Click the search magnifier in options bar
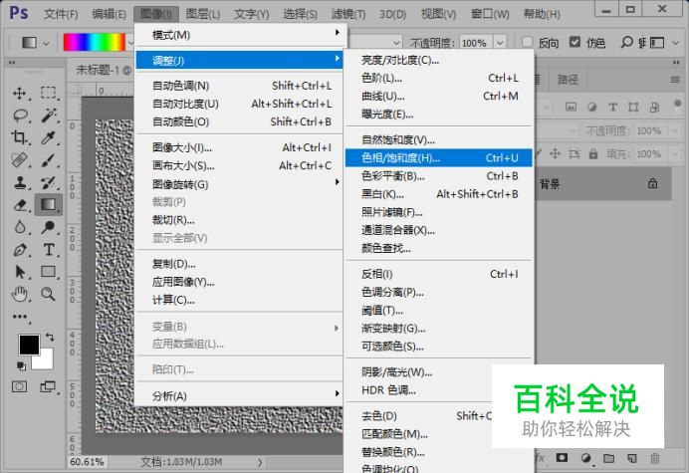This screenshot has height=473, width=689. click(626, 42)
